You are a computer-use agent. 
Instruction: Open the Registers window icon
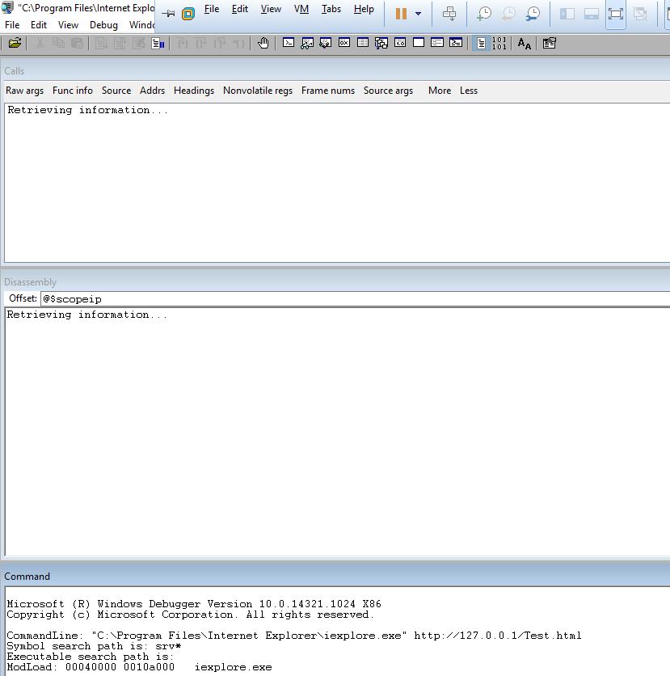coord(343,43)
